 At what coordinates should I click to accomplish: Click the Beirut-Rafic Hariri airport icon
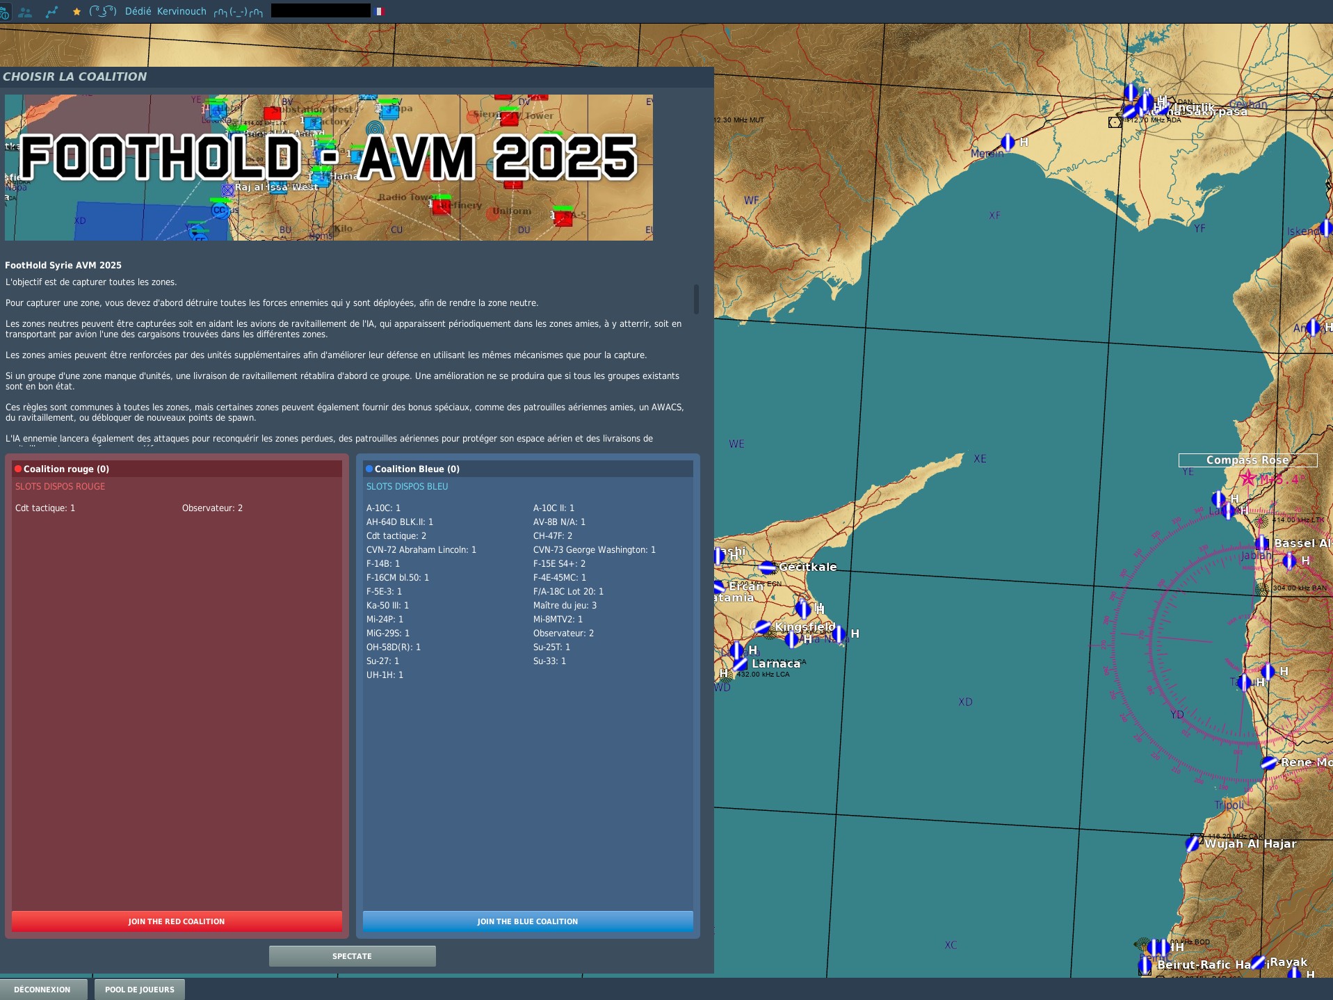(x=1145, y=965)
